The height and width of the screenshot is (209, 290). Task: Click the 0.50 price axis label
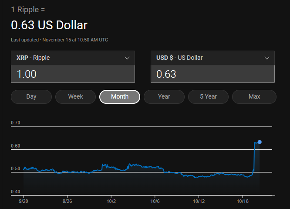pos(16,168)
